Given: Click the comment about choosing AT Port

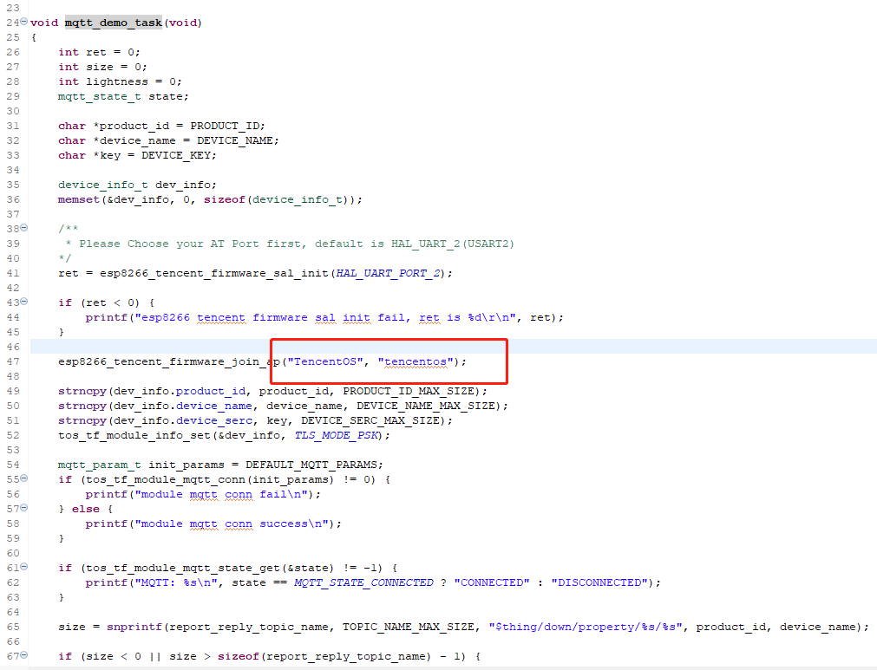Looking at the screenshot, I should pyautogui.click(x=290, y=244).
